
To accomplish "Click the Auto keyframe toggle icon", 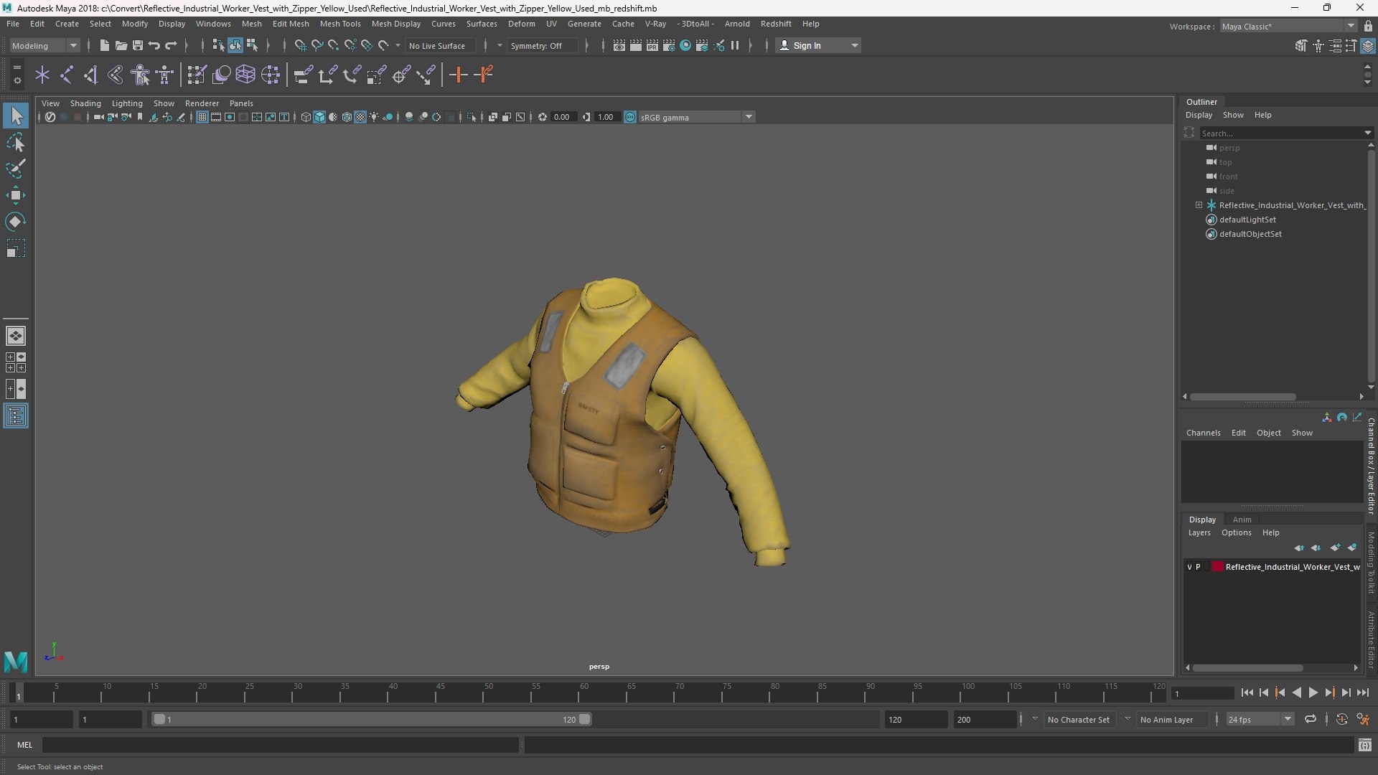I will (x=1341, y=719).
